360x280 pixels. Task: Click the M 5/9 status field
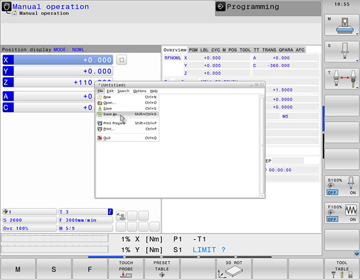pos(85,229)
